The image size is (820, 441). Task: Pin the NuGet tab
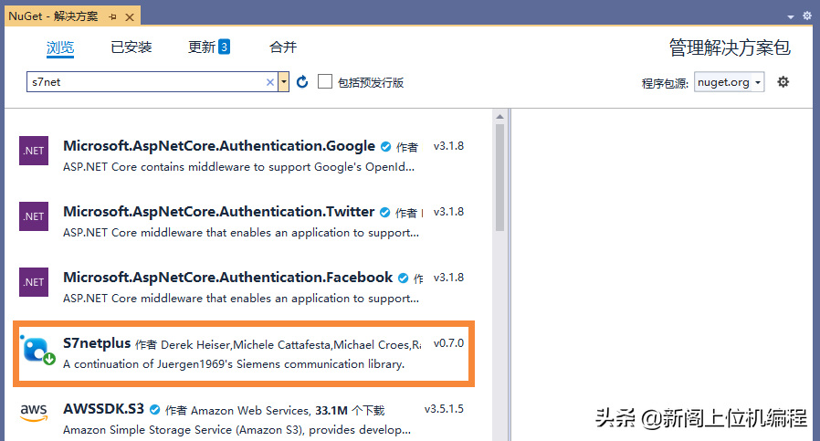[x=112, y=16]
